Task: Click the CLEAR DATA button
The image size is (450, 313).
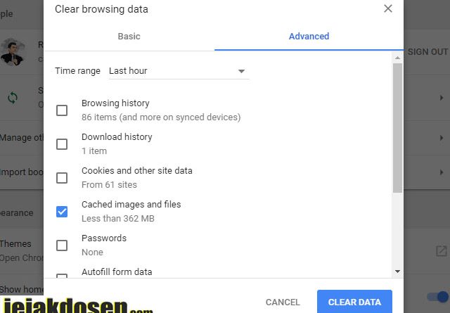Action: [x=354, y=302]
